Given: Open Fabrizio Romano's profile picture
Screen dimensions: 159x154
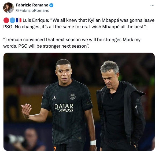Looking at the screenshot, I should pyautogui.click(x=9, y=8).
